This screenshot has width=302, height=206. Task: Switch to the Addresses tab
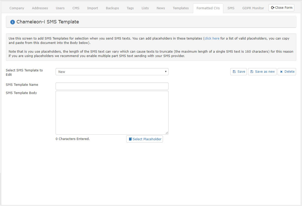[40, 8]
